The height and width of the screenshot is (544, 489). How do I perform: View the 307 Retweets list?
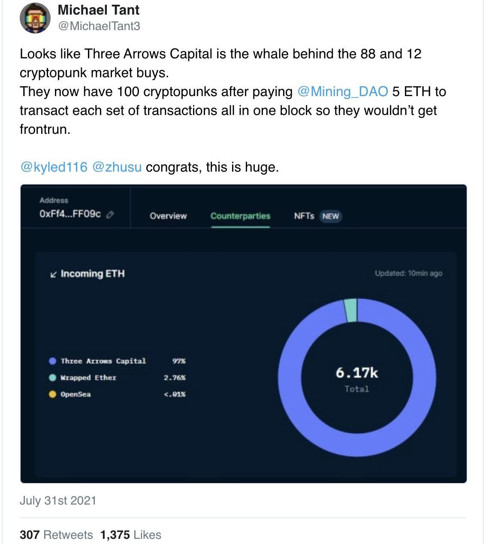56,535
